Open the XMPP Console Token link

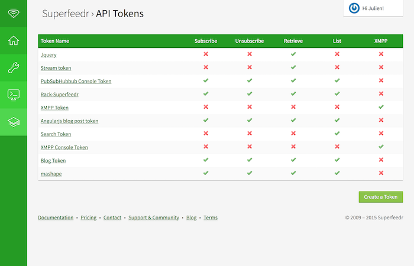coord(64,147)
